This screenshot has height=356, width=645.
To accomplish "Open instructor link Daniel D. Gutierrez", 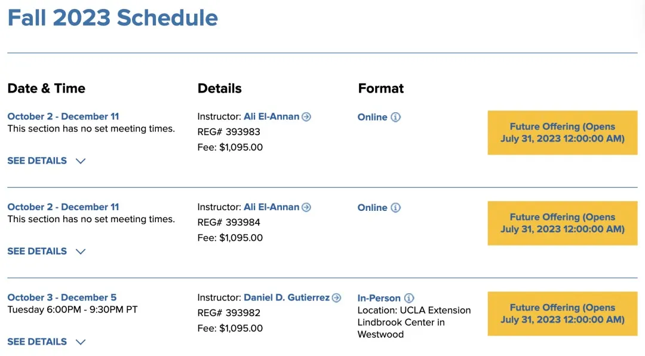I will [x=287, y=297].
